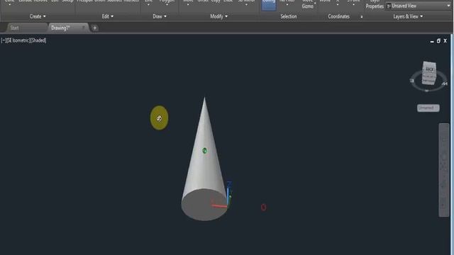Click the Coordinates panel title
454x255 pixels.
click(x=338, y=16)
